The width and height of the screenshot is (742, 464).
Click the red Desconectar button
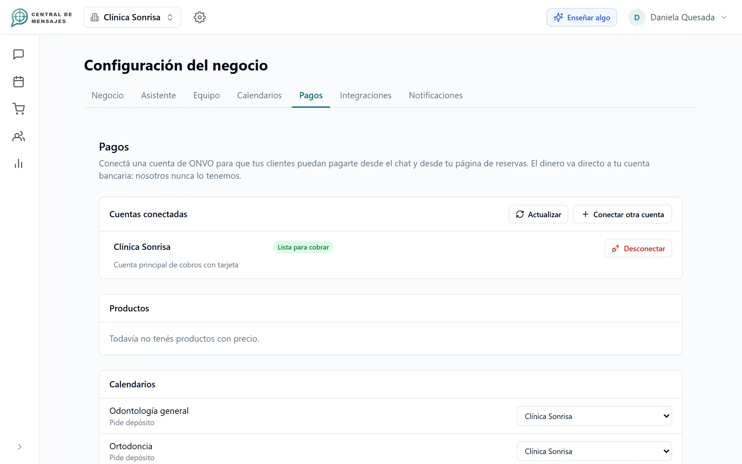coord(638,248)
